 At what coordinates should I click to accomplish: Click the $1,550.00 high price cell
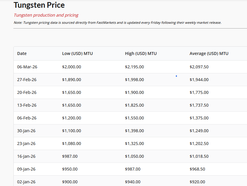click(134, 118)
